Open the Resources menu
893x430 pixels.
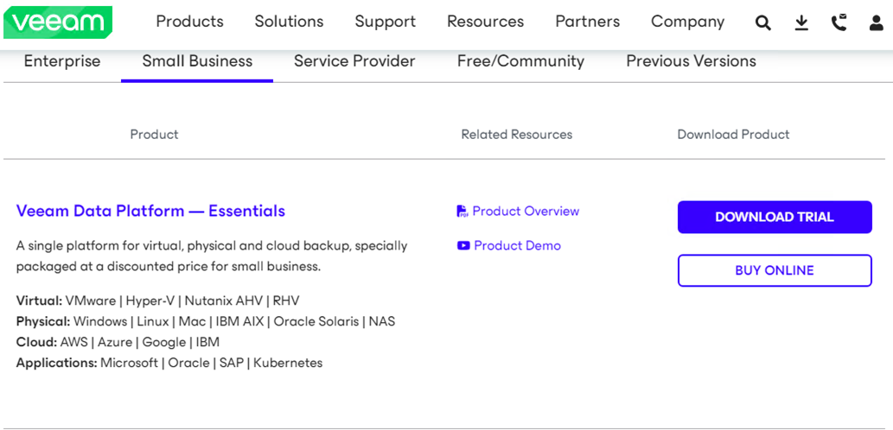point(485,22)
